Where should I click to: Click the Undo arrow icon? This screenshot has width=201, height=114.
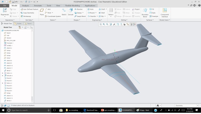click(16, 2)
